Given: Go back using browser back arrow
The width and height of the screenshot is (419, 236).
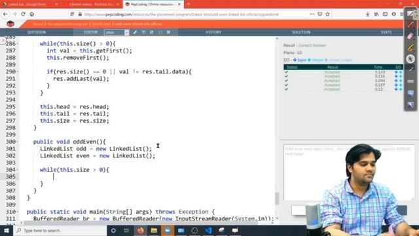Looking at the screenshot, I should (6, 14).
